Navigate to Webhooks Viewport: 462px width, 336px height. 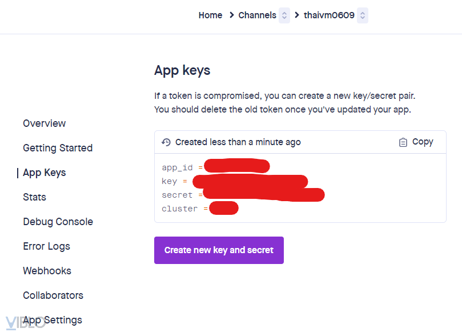click(x=47, y=271)
